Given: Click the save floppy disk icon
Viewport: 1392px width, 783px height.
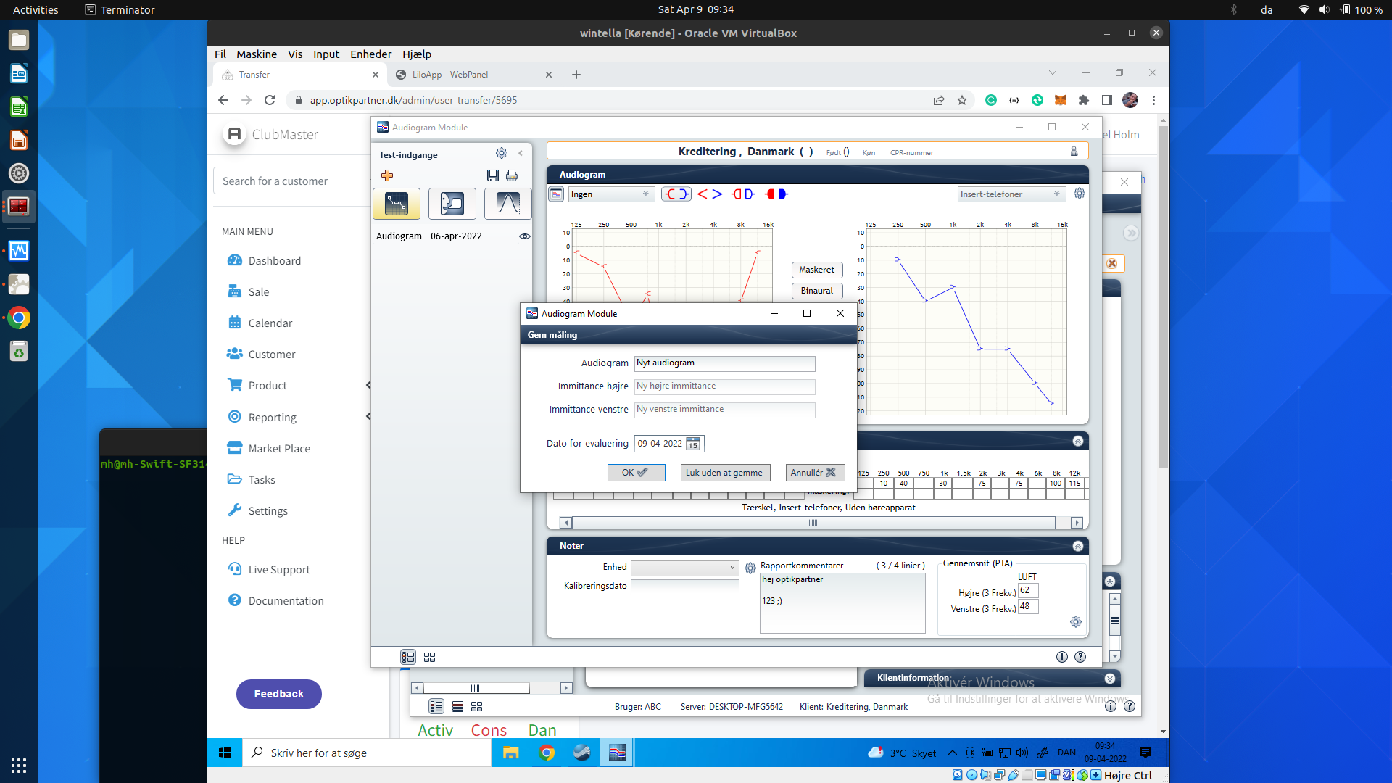Looking at the screenshot, I should [493, 175].
